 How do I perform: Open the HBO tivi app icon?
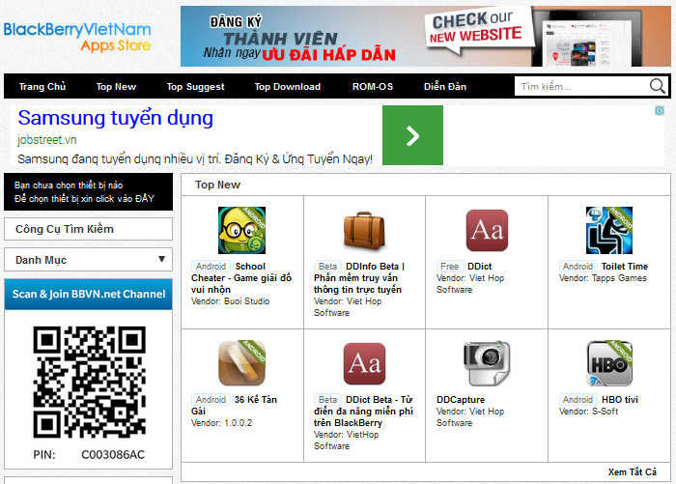(x=608, y=364)
